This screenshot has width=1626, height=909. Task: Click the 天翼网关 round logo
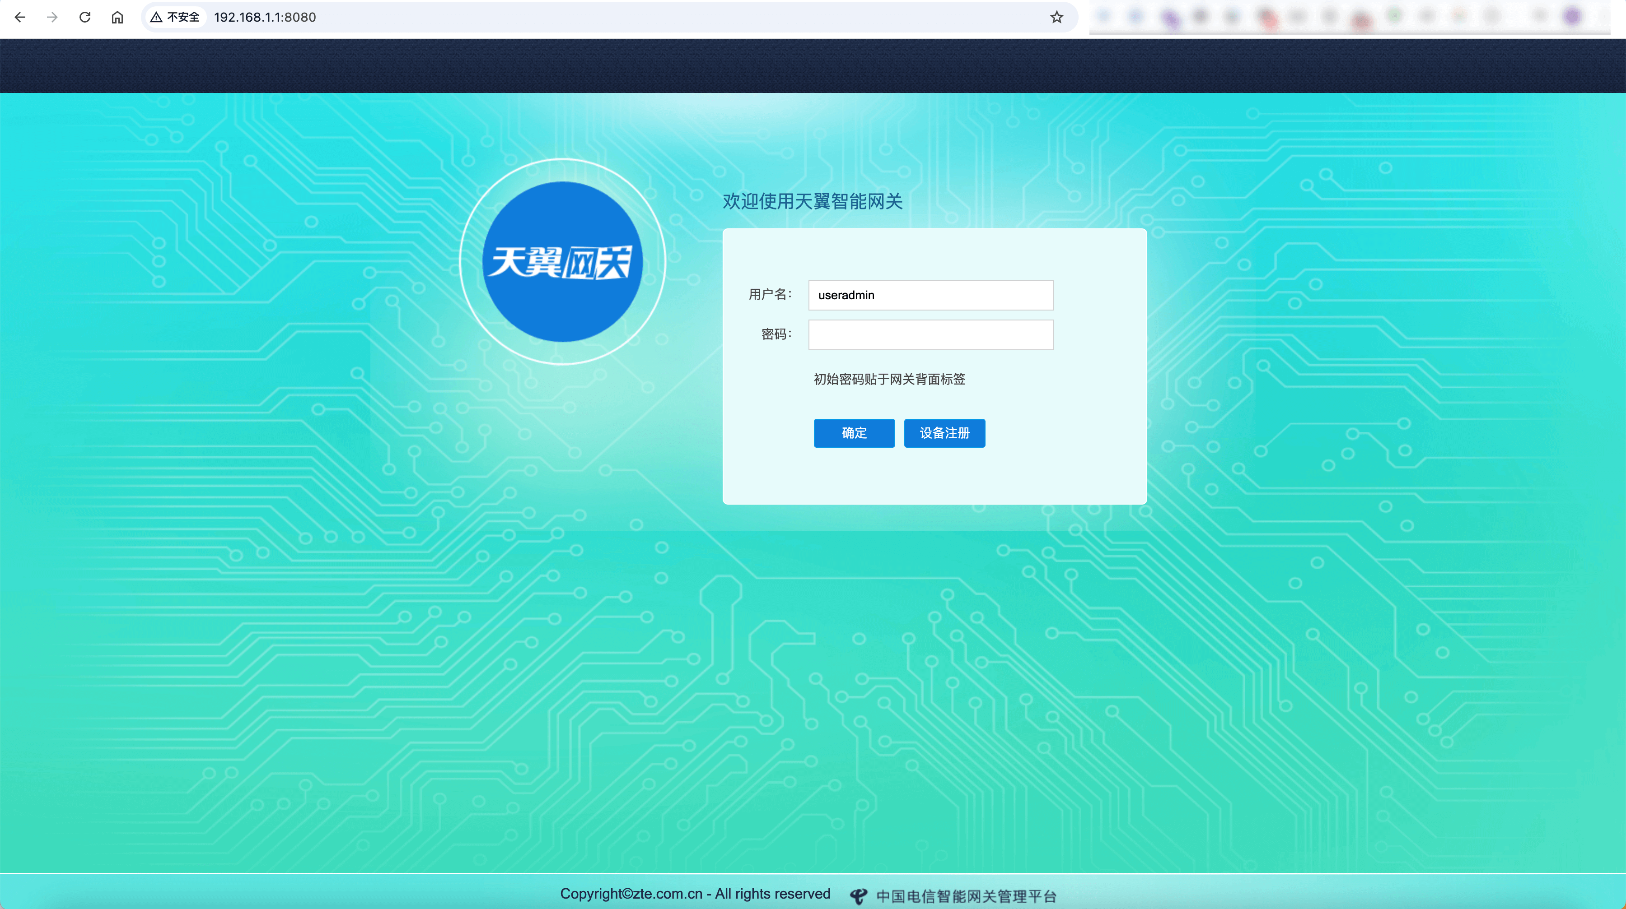(x=562, y=262)
